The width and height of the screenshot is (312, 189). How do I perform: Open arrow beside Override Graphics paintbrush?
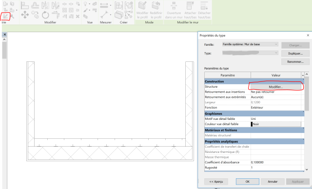(89, 10)
